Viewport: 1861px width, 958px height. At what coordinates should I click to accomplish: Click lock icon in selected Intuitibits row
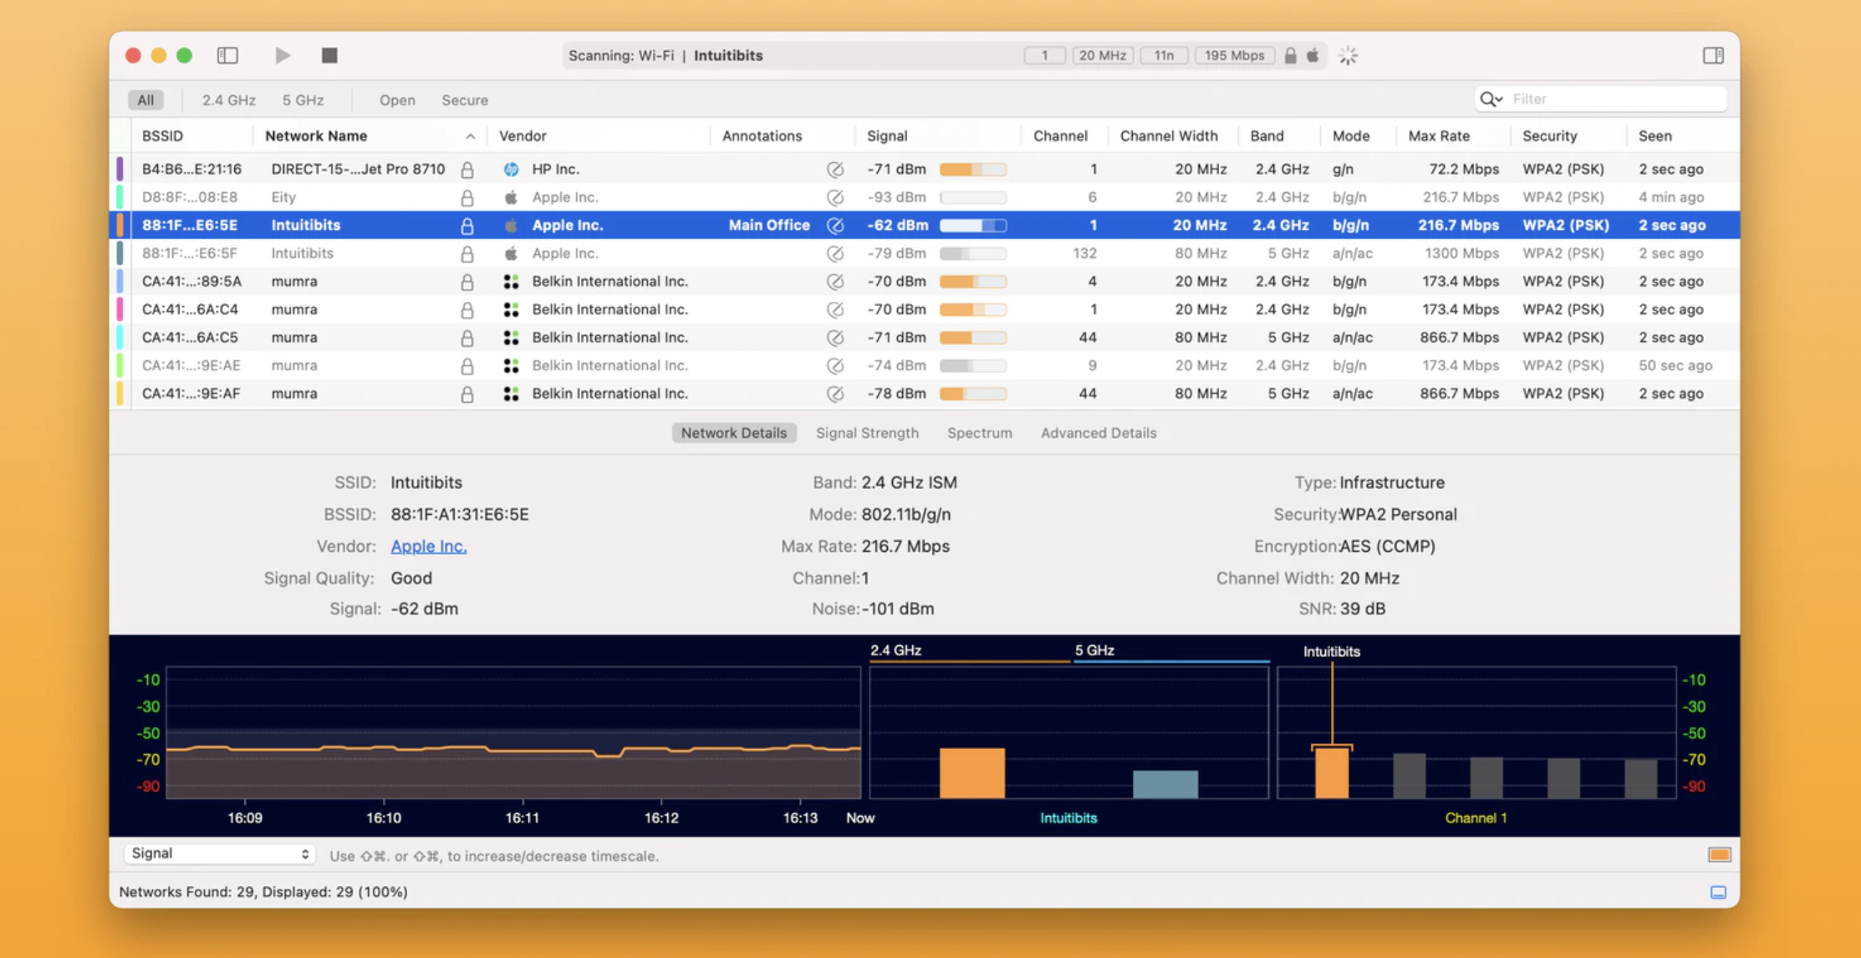click(467, 226)
